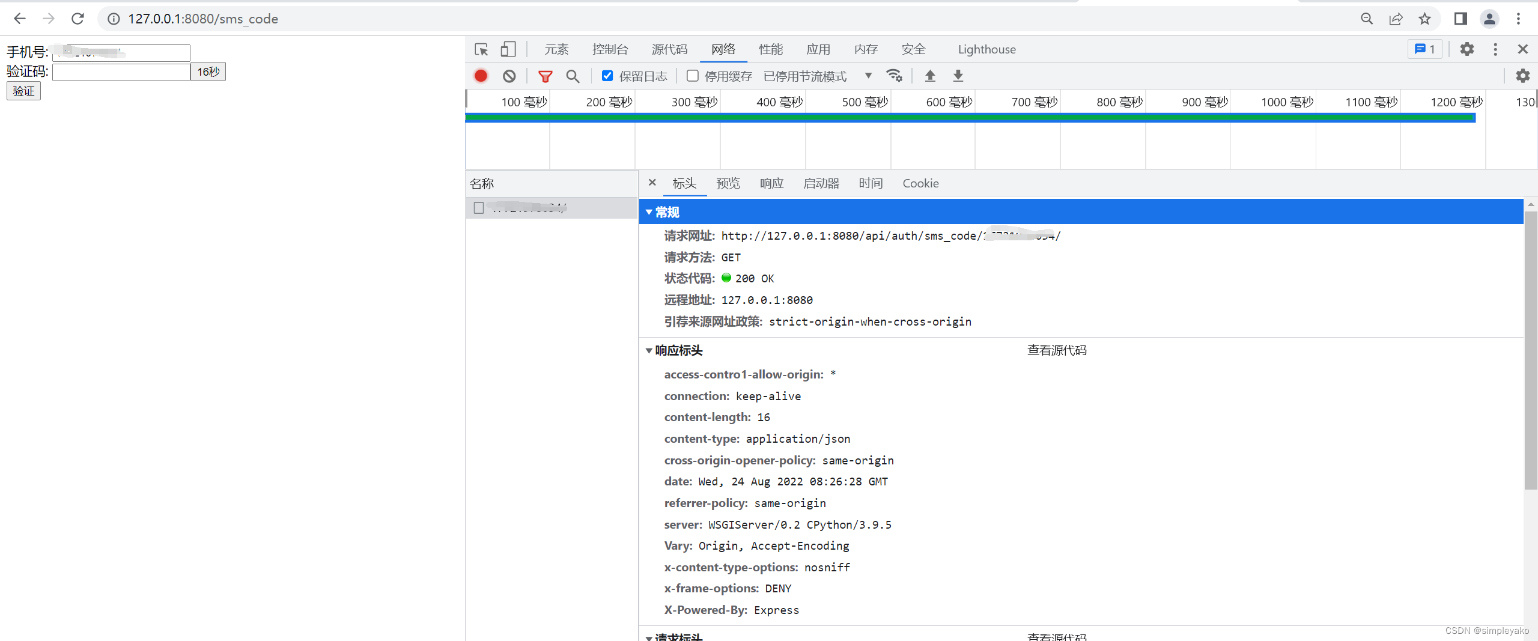Viewport: 1538px width, 641px height.
Task: Open the Lighthouse tab
Action: pyautogui.click(x=986, y=49)
